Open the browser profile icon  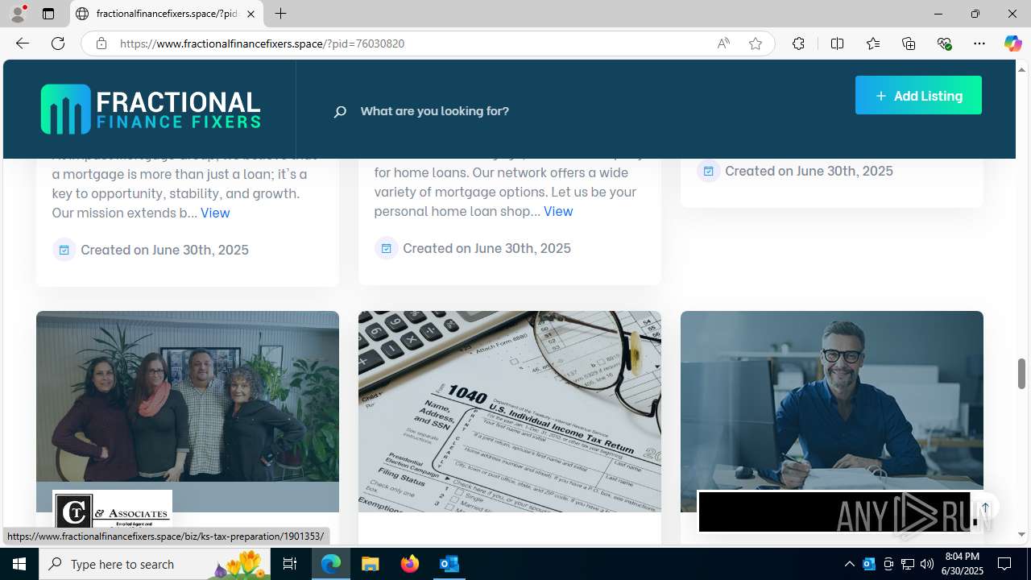pos(18,14)
